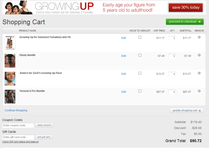Click the MOVE TO WISHLIST column header

[140, 31]
